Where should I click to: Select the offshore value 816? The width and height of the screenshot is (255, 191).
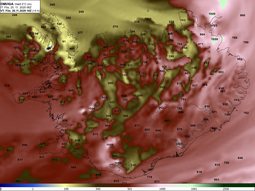pos(199,172)
